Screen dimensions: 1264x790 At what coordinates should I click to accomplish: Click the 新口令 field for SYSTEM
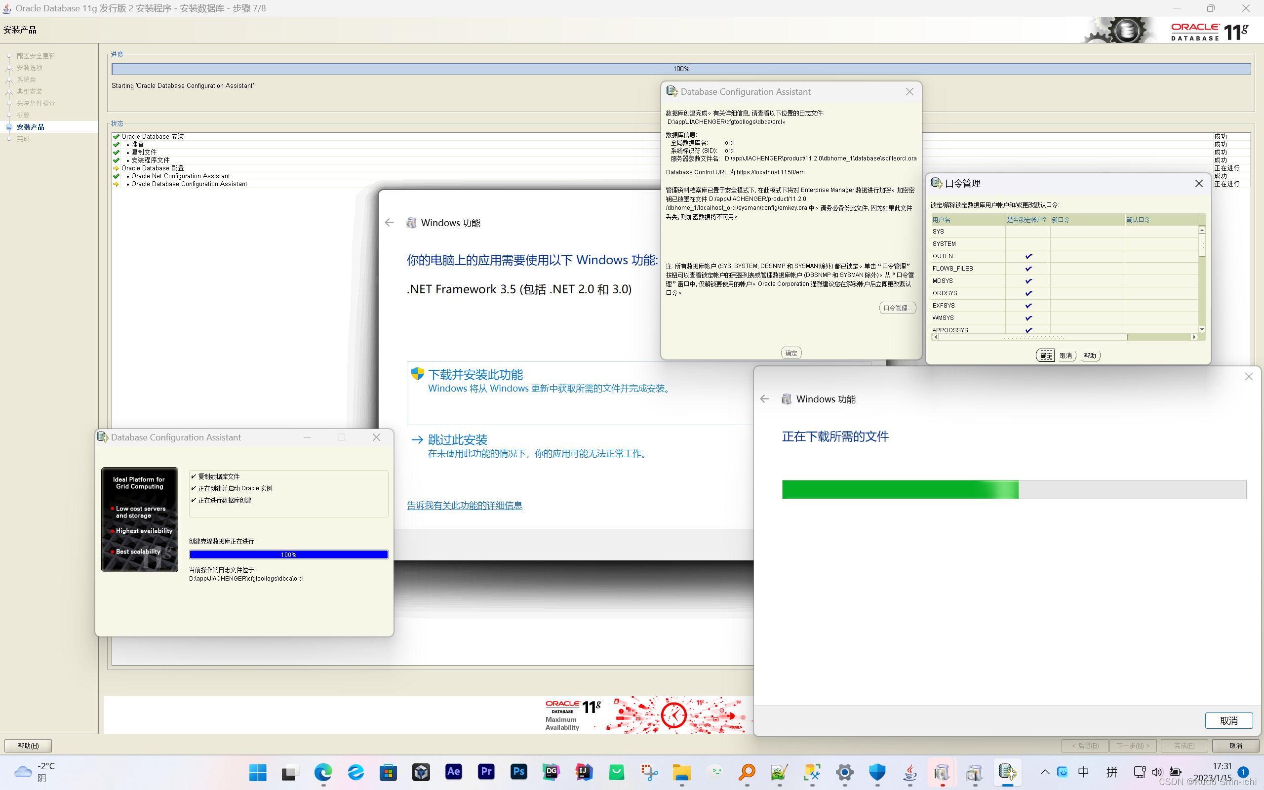click(1087, 244)
